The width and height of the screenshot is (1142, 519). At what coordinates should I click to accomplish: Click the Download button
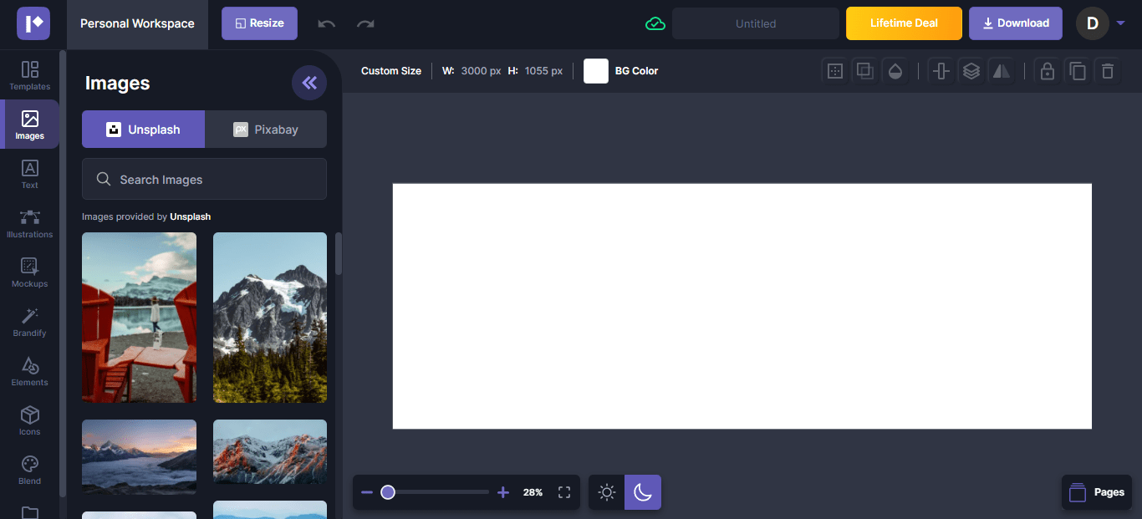1015,23
